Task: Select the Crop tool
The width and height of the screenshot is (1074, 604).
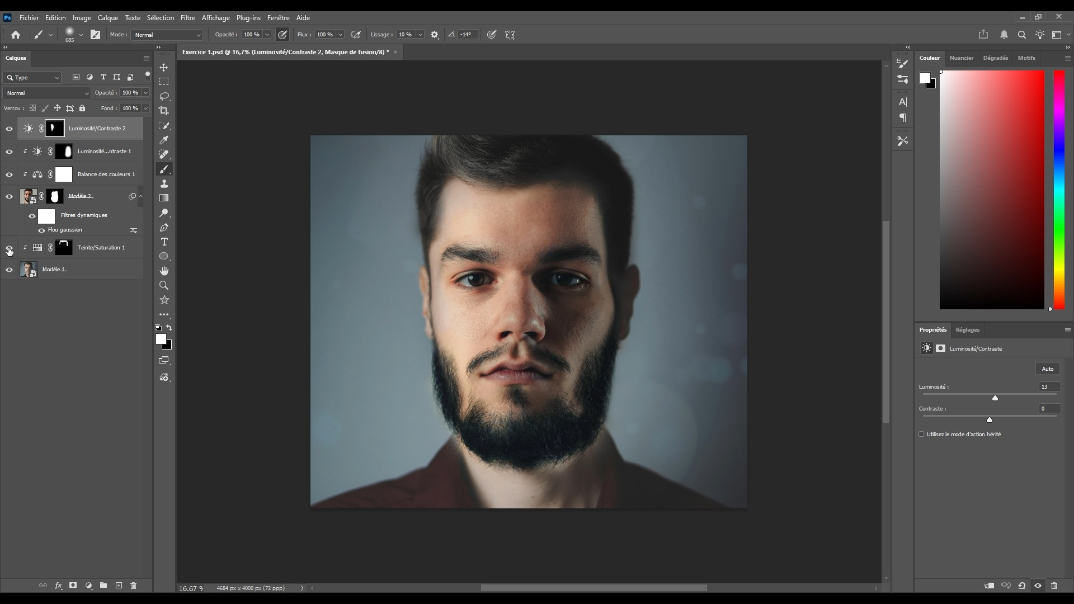Action: click(x=164, y=111)
